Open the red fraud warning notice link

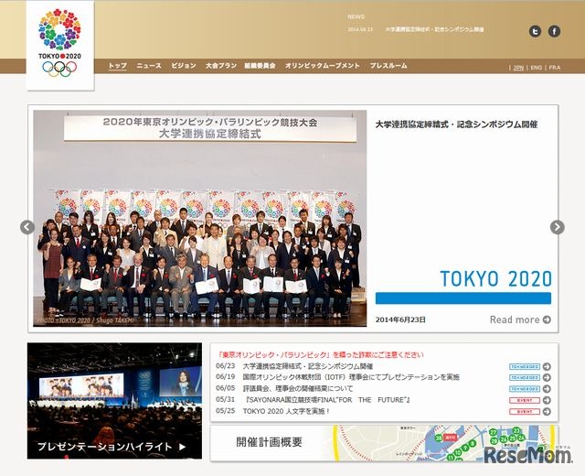[x=322, y=354]
